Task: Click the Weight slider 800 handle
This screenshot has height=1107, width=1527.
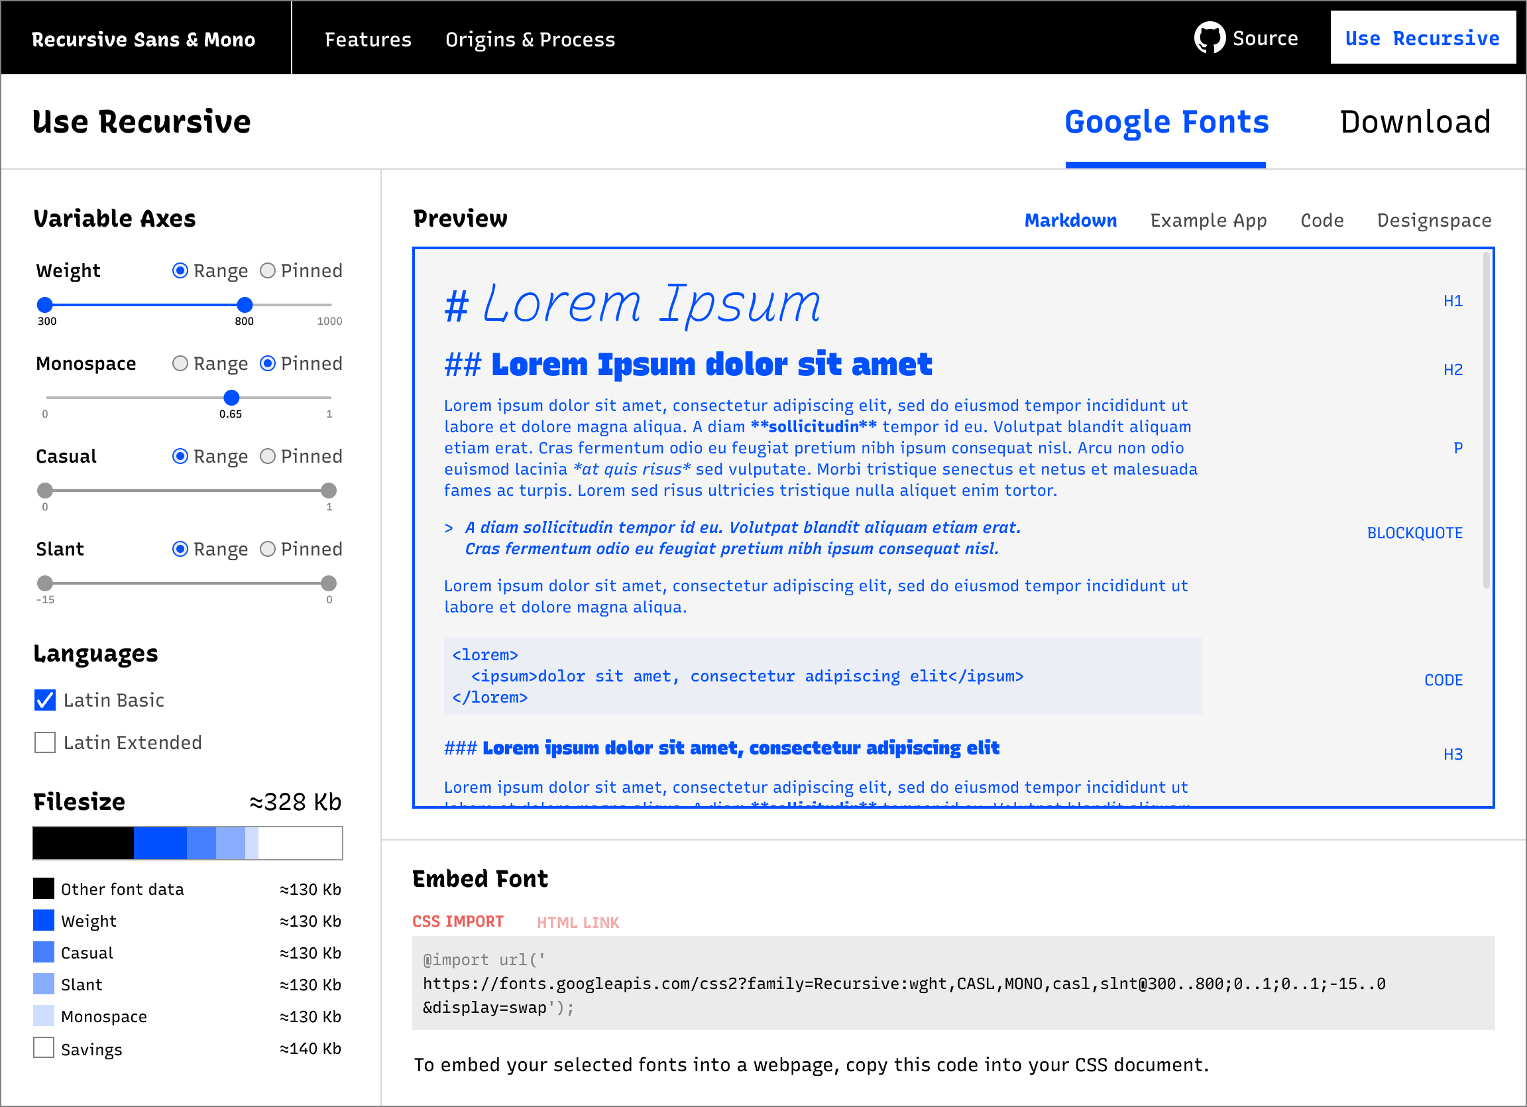Action: (245, 305)
